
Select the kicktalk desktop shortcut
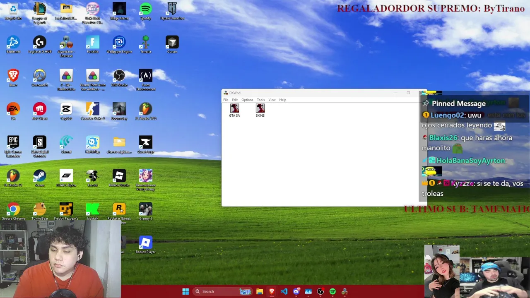pyautogui.click(x=92, y=211)
